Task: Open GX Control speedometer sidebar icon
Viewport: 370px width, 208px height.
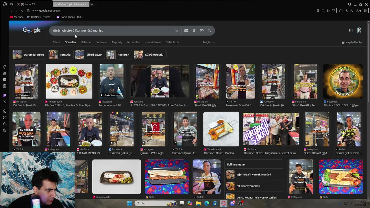Action: click(x=5, y=67)
